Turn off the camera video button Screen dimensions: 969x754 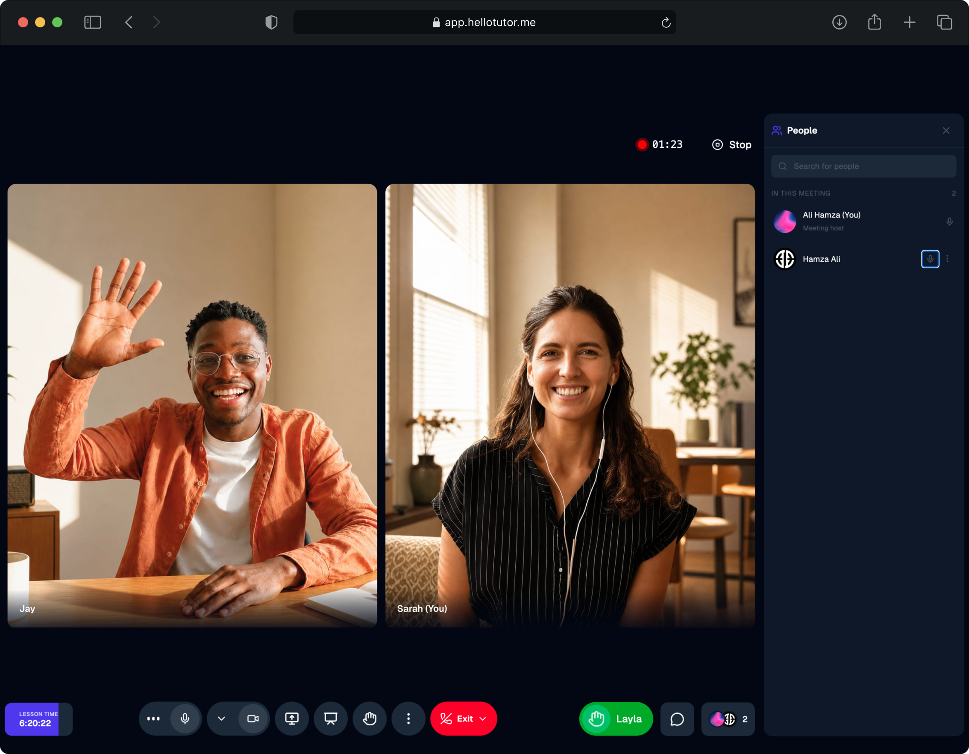tap(253, 719)
